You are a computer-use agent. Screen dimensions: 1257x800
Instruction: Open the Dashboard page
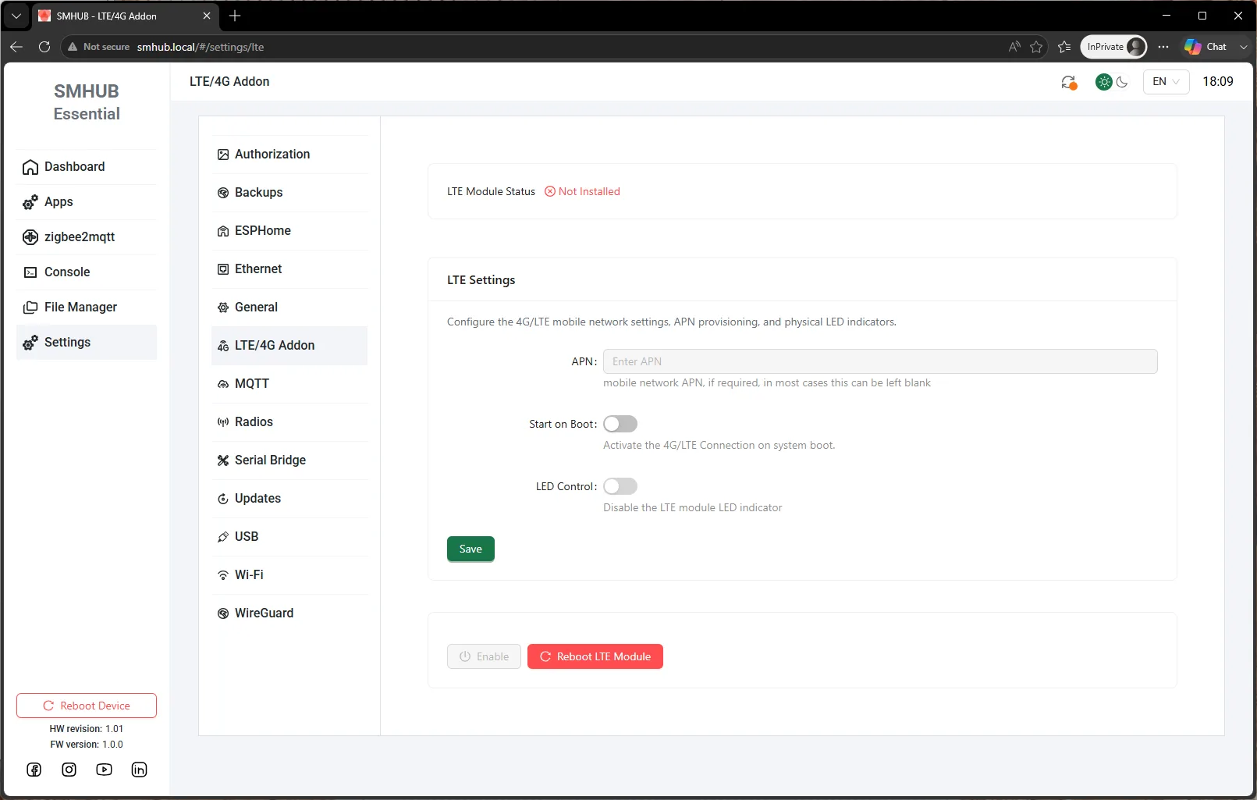[x=86, y=167]
